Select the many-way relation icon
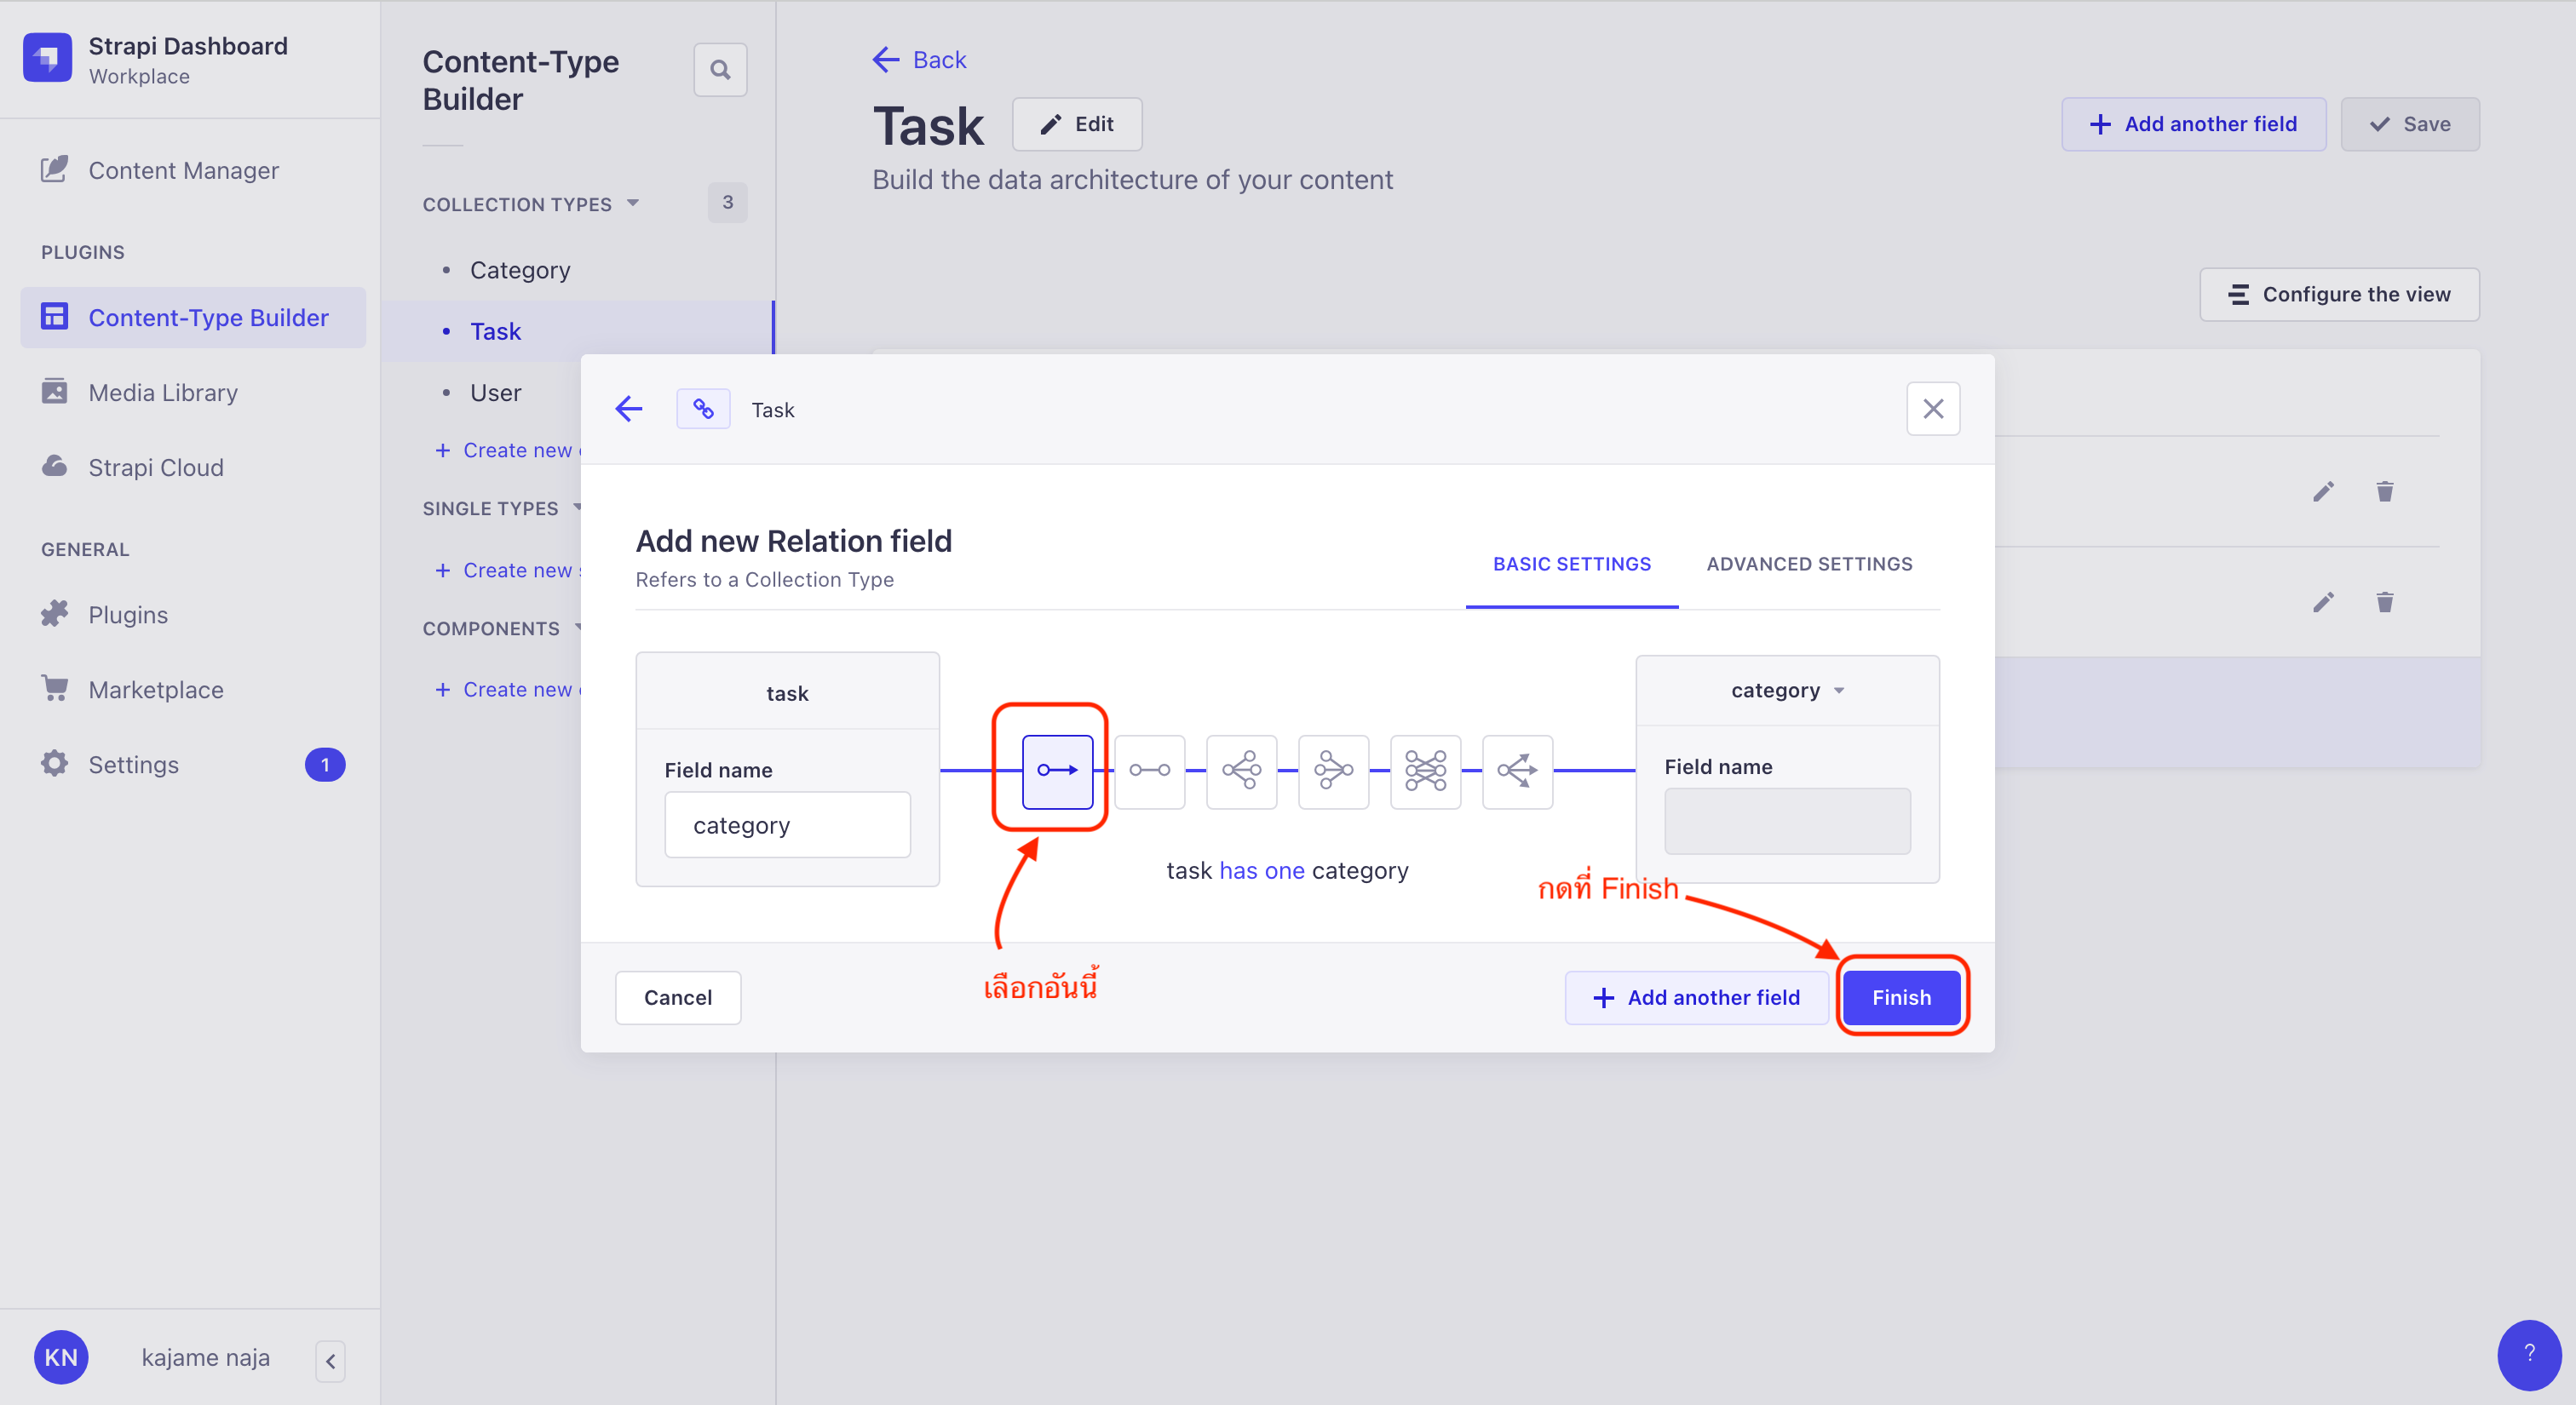 [x=1517, y=771]
